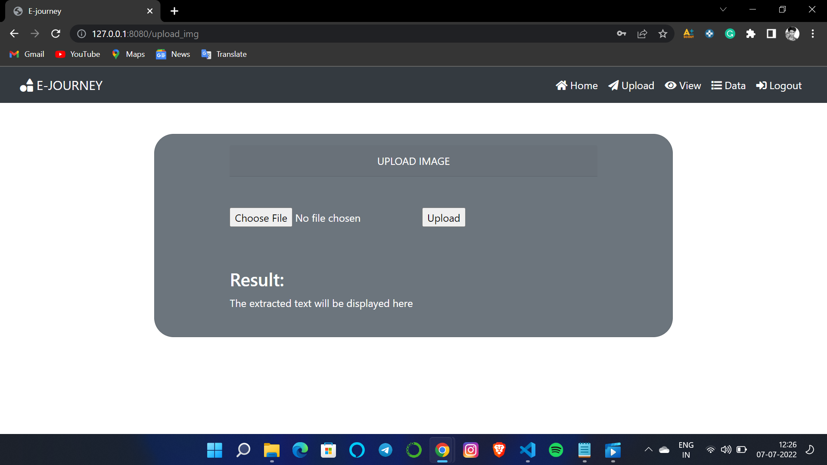
Task: Select the Home icon in the navbar
Action: click(x=562, y=85)
